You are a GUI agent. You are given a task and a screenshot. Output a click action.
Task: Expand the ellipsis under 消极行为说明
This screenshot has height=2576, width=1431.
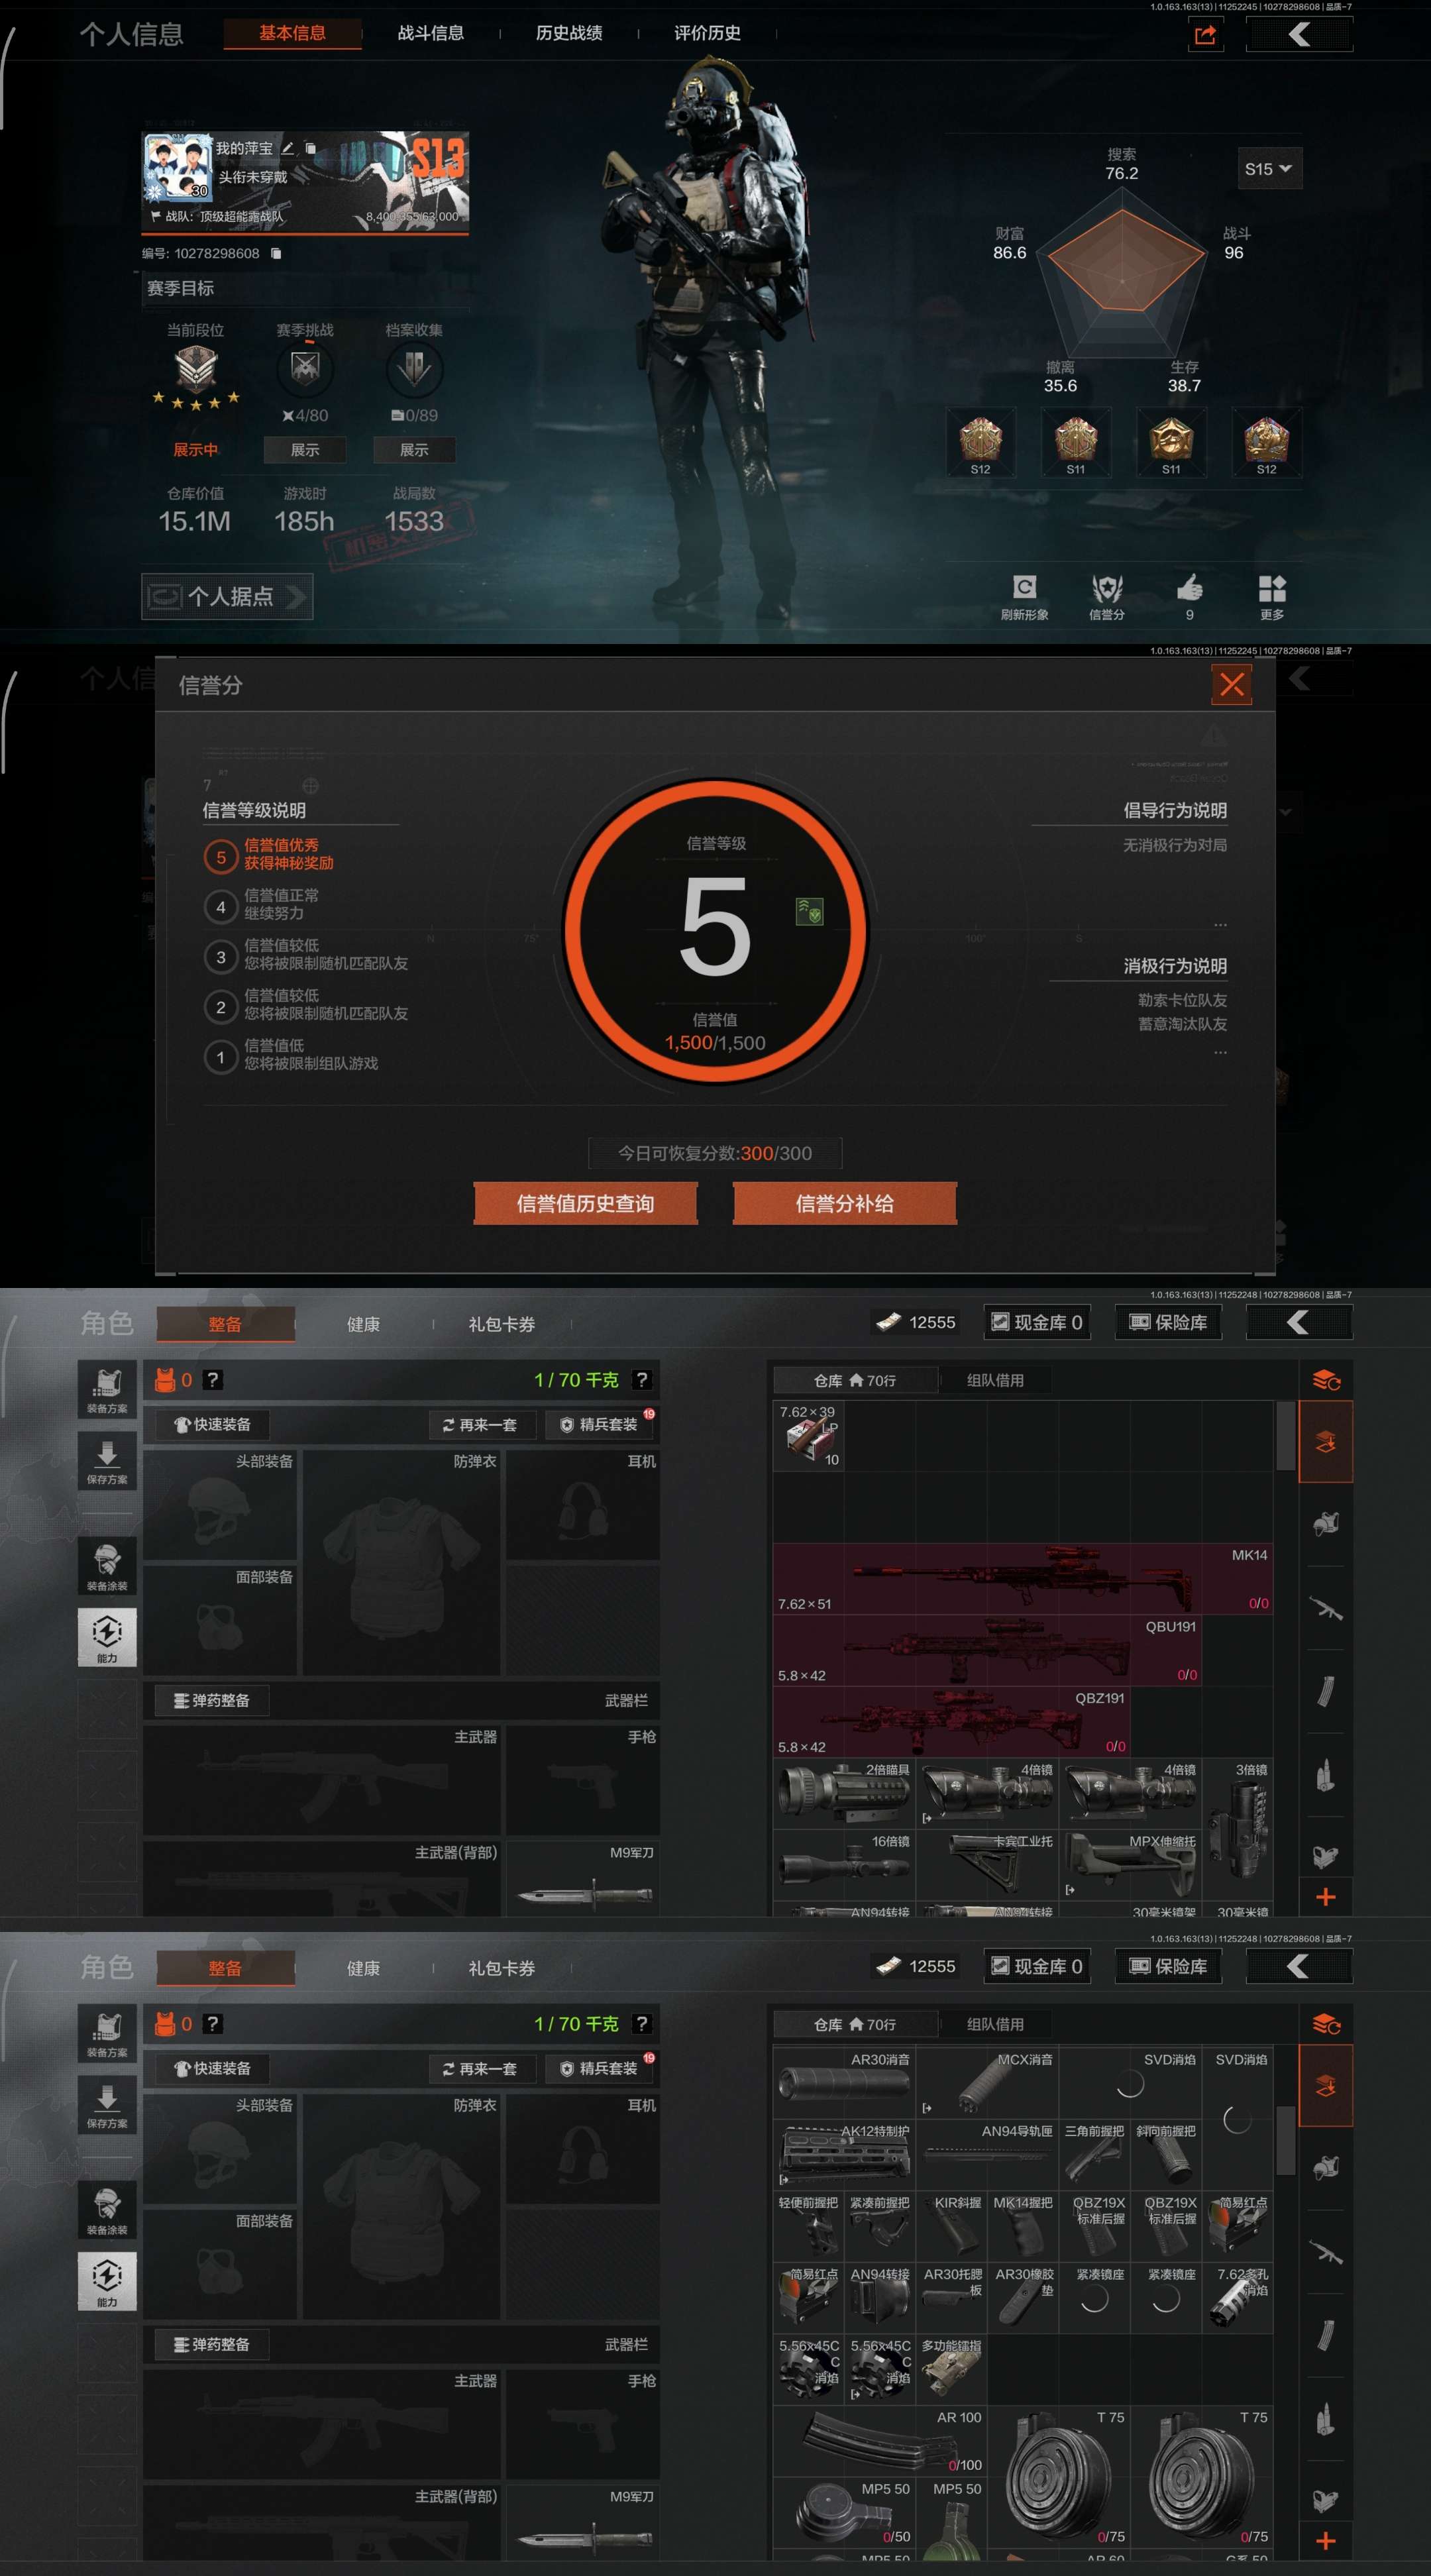pyautogui.click(x=1220, y=1052)
